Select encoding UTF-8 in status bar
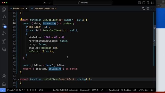Image resolution: width=165 pixels, height=93 pixels. [x=95, y=90]
